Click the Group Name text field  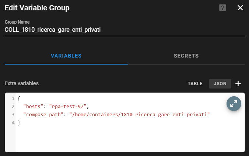124,30
